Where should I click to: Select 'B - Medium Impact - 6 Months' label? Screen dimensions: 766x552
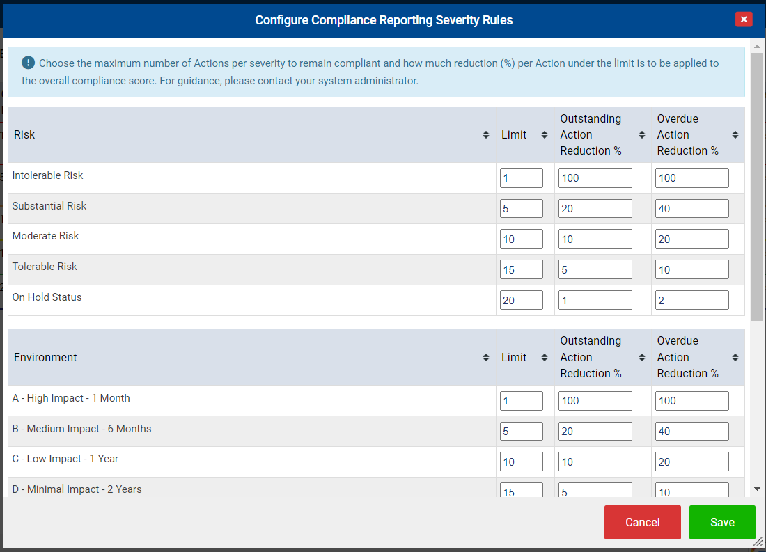(x=81, y=429)
